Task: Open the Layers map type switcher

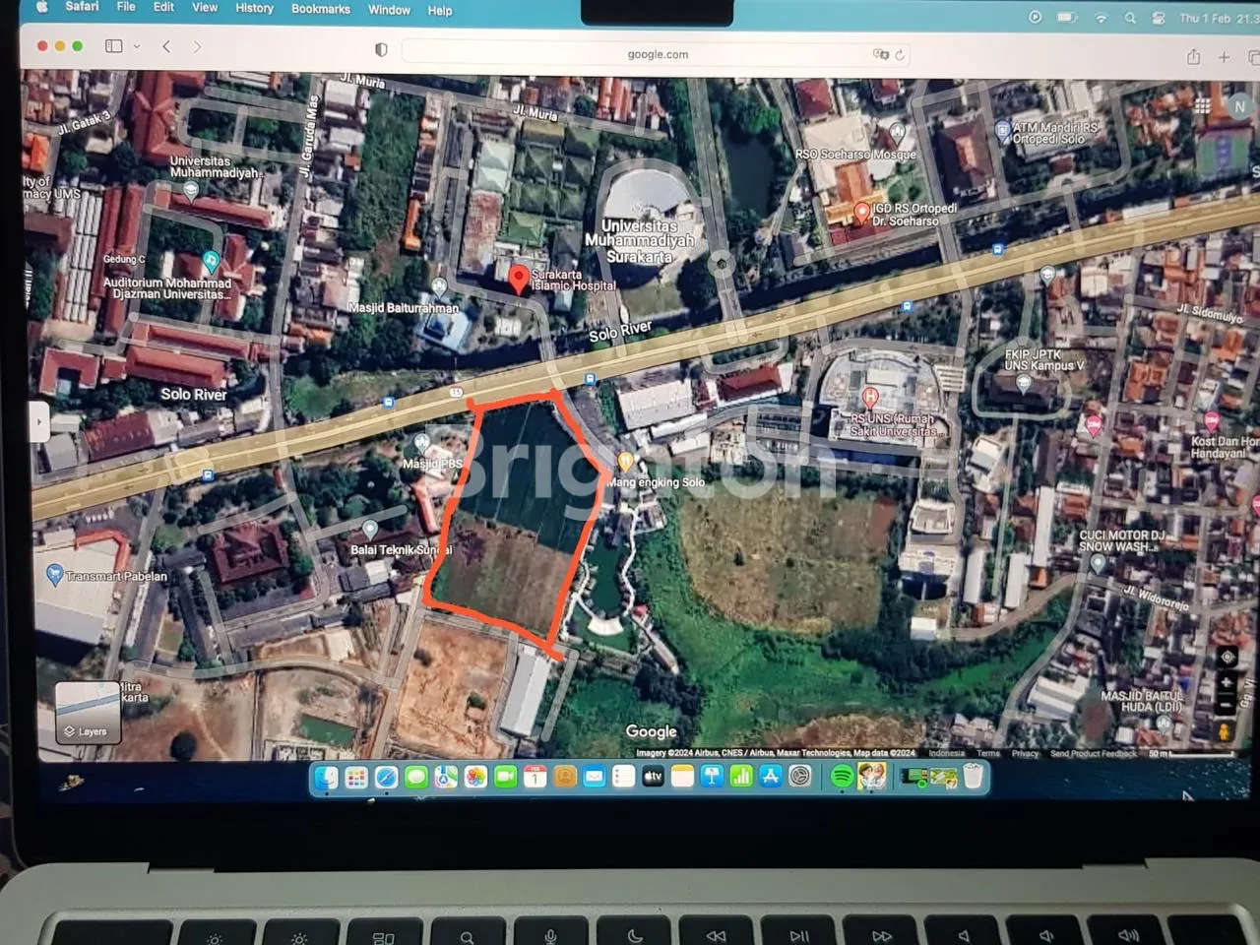Action: tap(88, 712)
